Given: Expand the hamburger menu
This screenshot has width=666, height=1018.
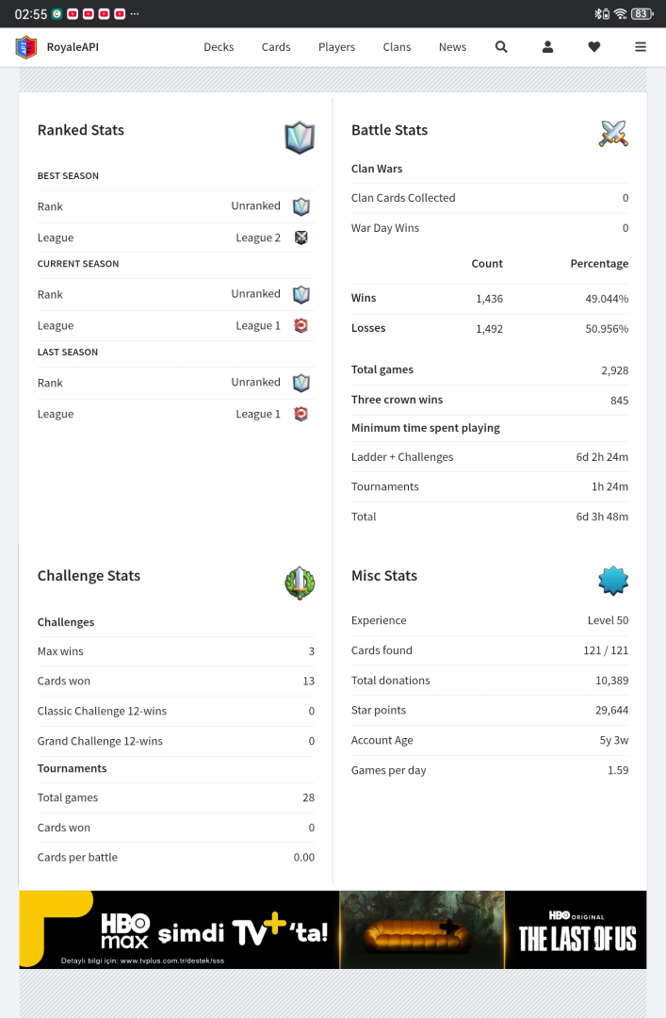Looking at the screenshot, I should coord(641,47).
